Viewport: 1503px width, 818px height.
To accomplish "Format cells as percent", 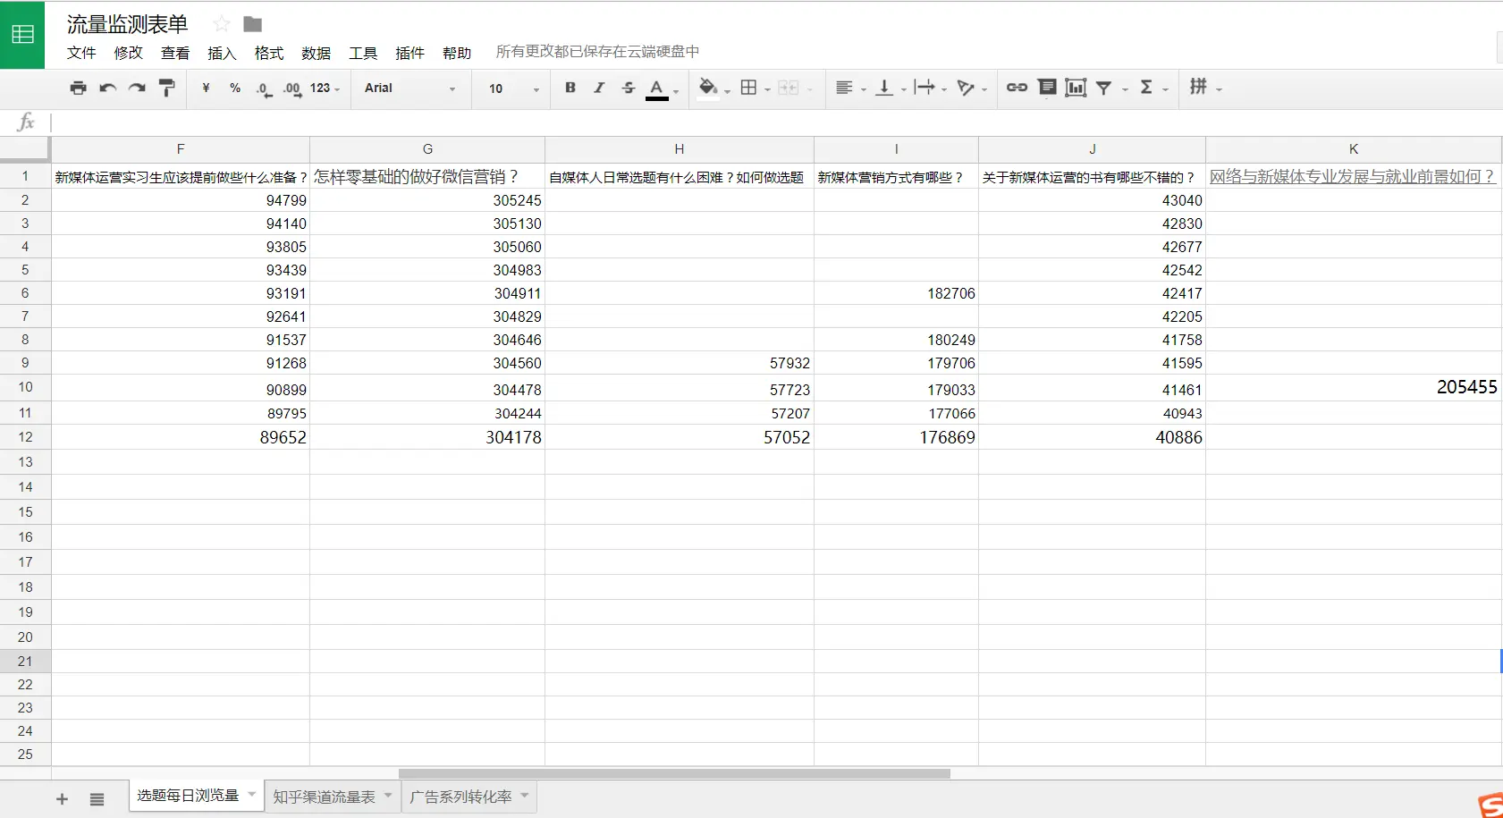I will [x=235, y=88].
